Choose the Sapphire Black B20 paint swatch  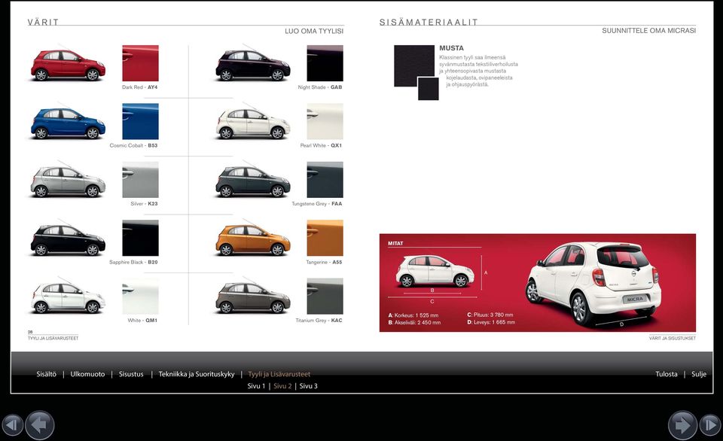(x=140, y=239)
